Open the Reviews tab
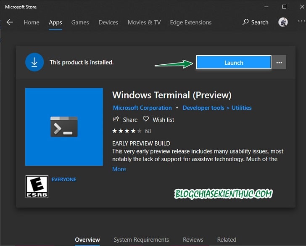306x246 pixels. (x=193, y=240)
